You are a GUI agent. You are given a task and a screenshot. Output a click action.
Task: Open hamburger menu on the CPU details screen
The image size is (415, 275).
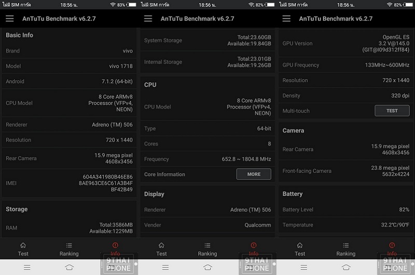[x=148, y=19]
